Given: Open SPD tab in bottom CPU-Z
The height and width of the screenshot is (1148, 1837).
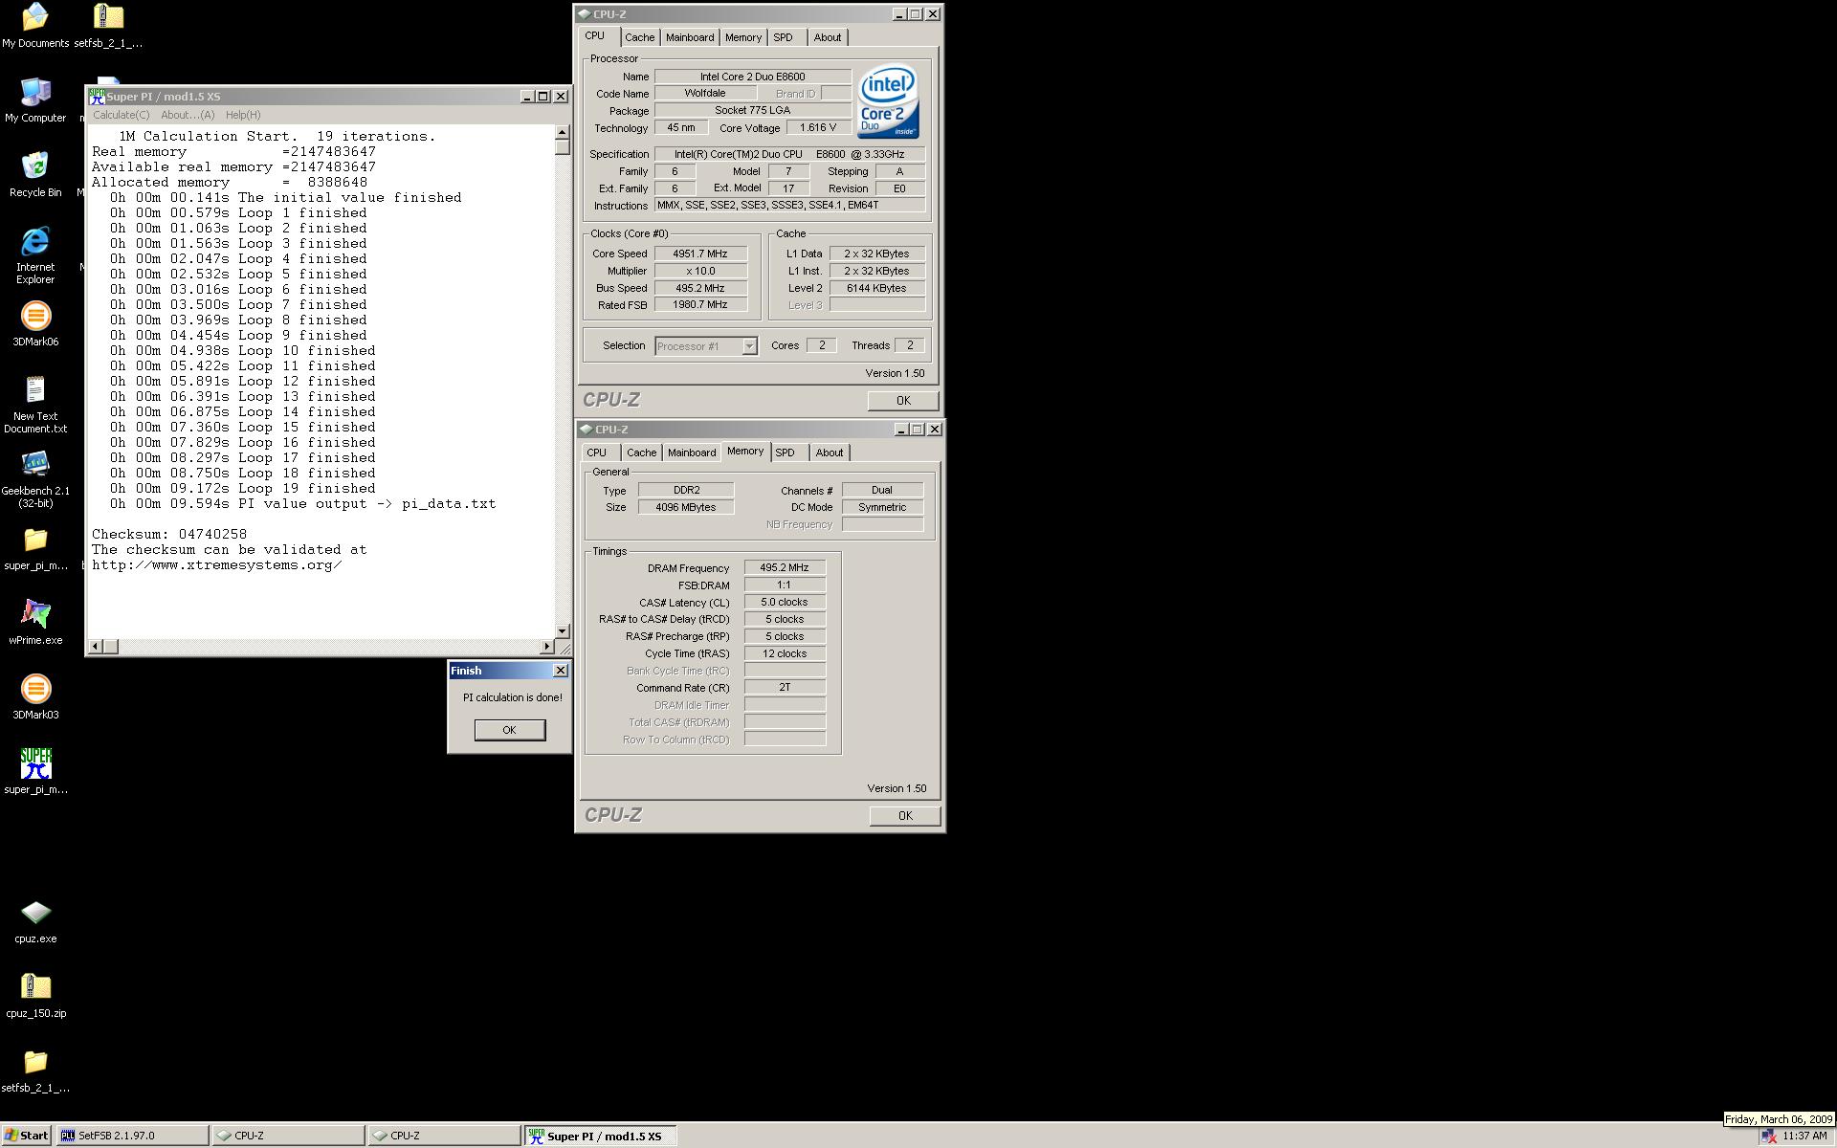Looking at the screenshot, I should tap(786, 453).
